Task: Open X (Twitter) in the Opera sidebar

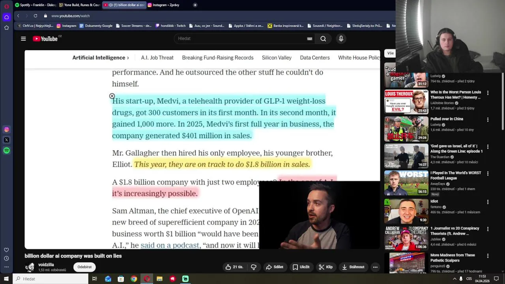Action: tap(6, 140)
